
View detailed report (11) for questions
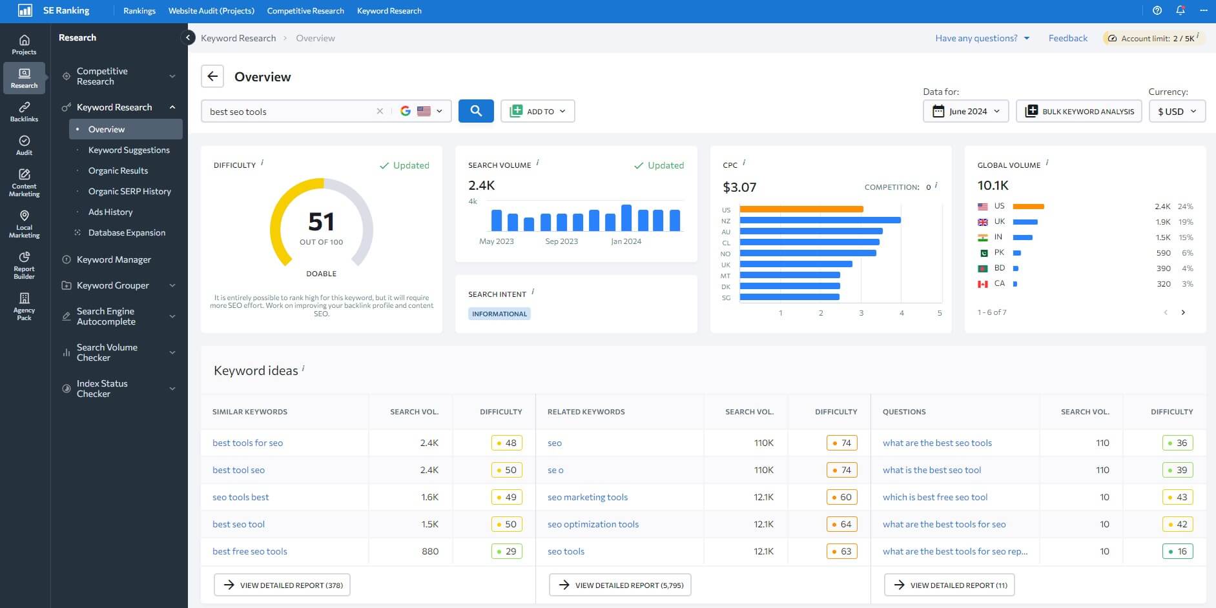tap(949, 585)
